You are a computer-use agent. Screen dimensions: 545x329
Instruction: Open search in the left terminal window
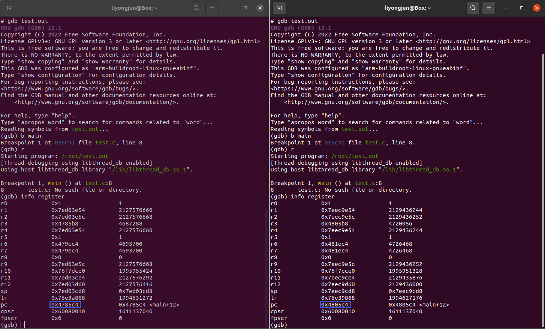(x=196, y=8)
